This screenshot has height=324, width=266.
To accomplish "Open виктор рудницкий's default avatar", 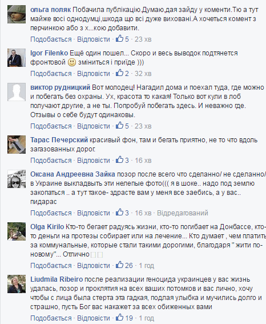I will (17, 92).
